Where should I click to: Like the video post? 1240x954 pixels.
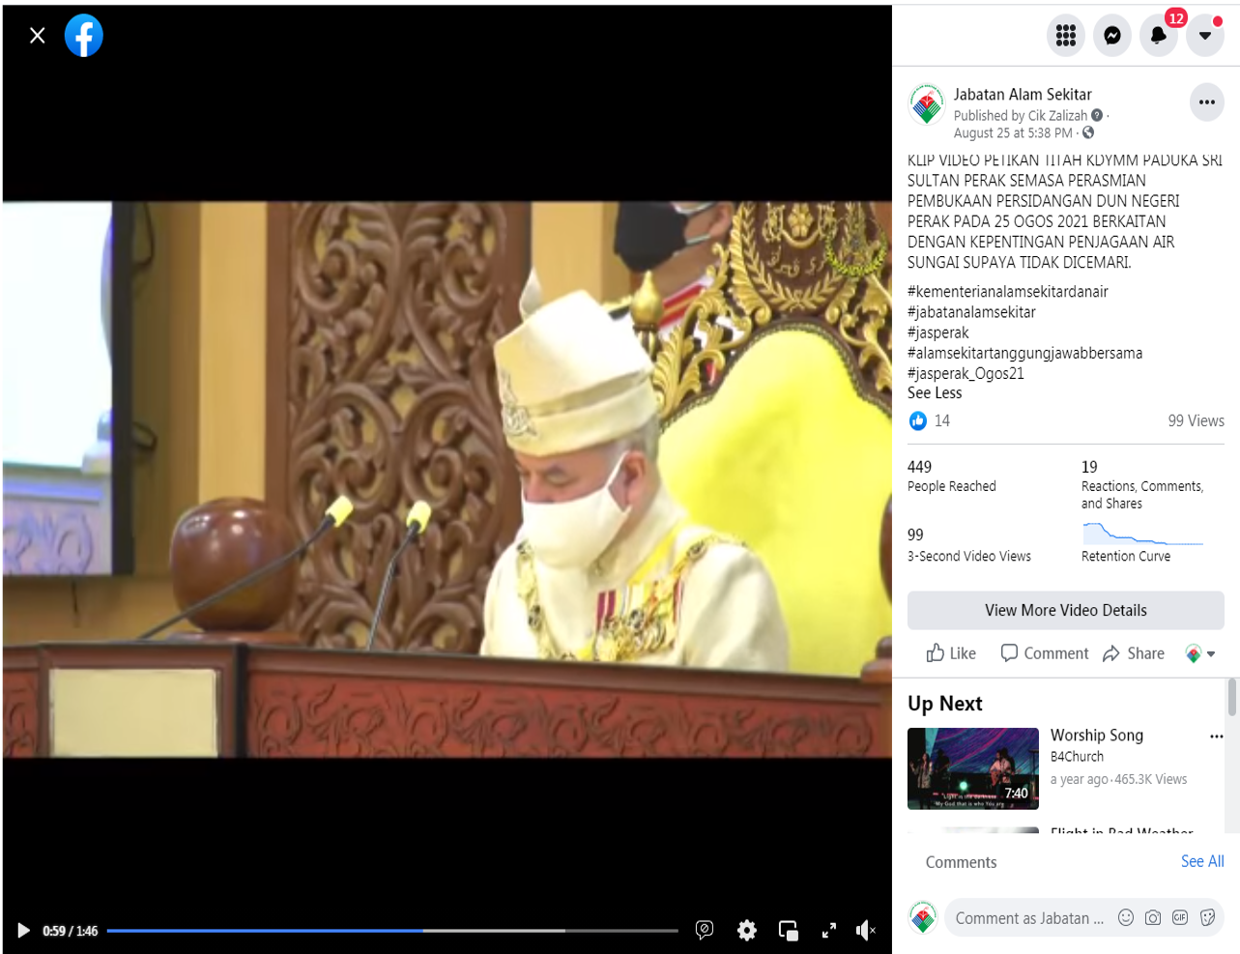[x=951, y=653]
